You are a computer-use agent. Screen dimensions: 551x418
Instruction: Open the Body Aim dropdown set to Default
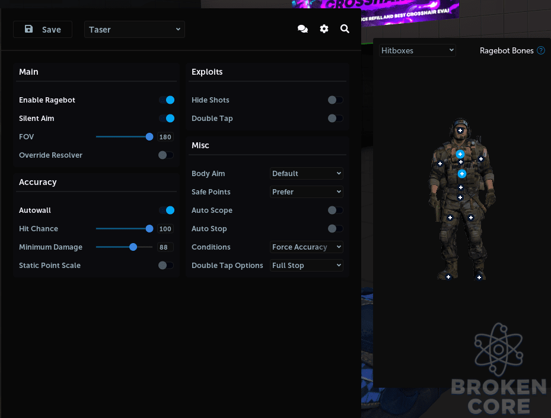coord(307,174)
